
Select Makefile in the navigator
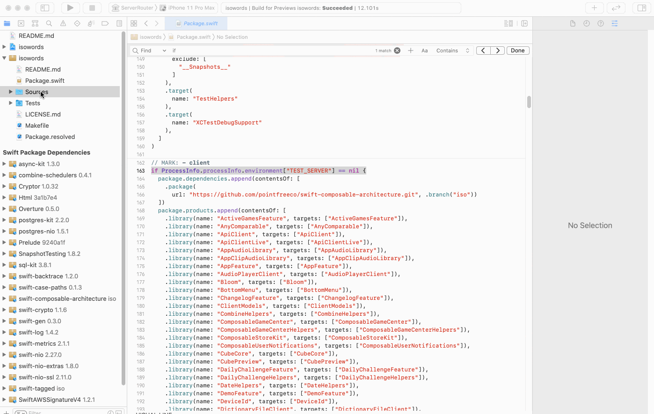coord(37,125)
